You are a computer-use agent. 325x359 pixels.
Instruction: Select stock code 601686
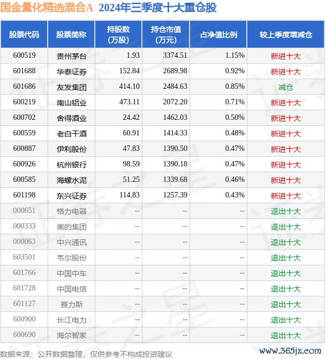(24, 87)
